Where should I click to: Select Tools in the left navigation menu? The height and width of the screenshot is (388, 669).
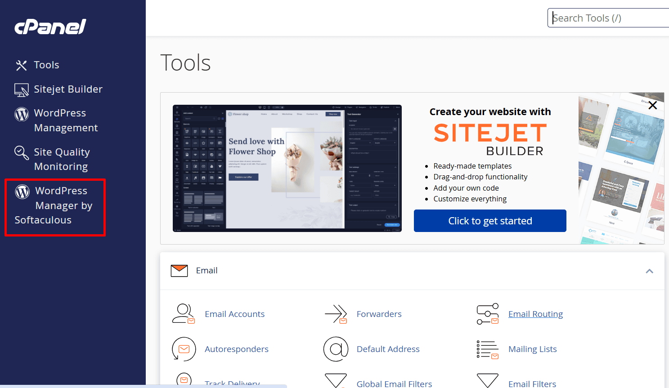pyautogui.click(x=46, y=65)
